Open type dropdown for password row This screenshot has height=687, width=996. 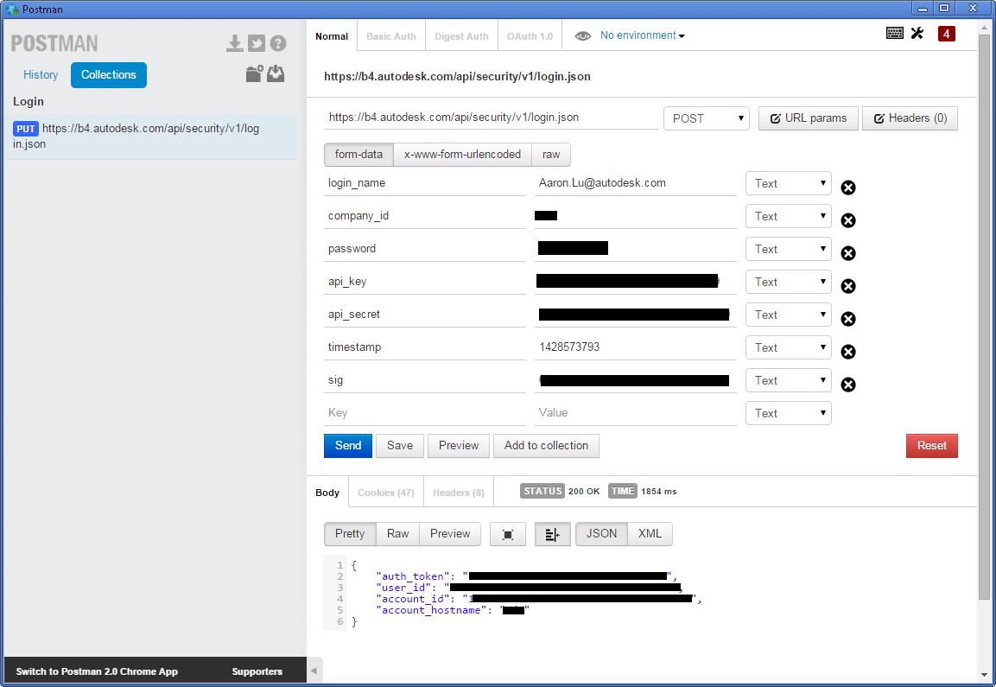point(789,250)
